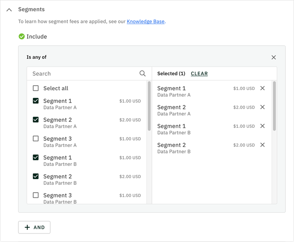The image size is (294, 242).
Task: Click the AND add-condition button
Action: coord(34,227)
